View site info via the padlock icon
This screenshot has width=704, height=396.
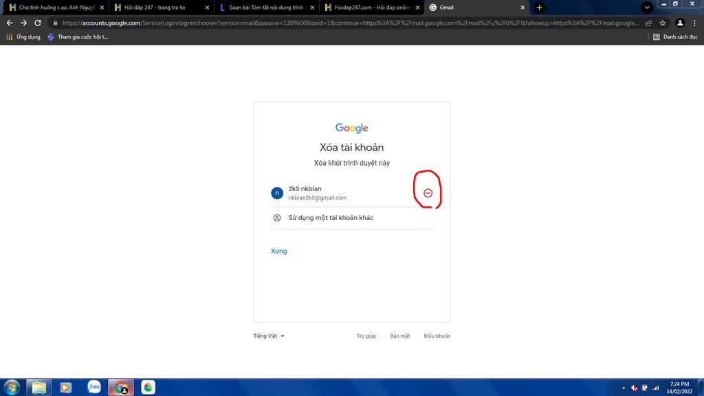click(x=55, y=23)
